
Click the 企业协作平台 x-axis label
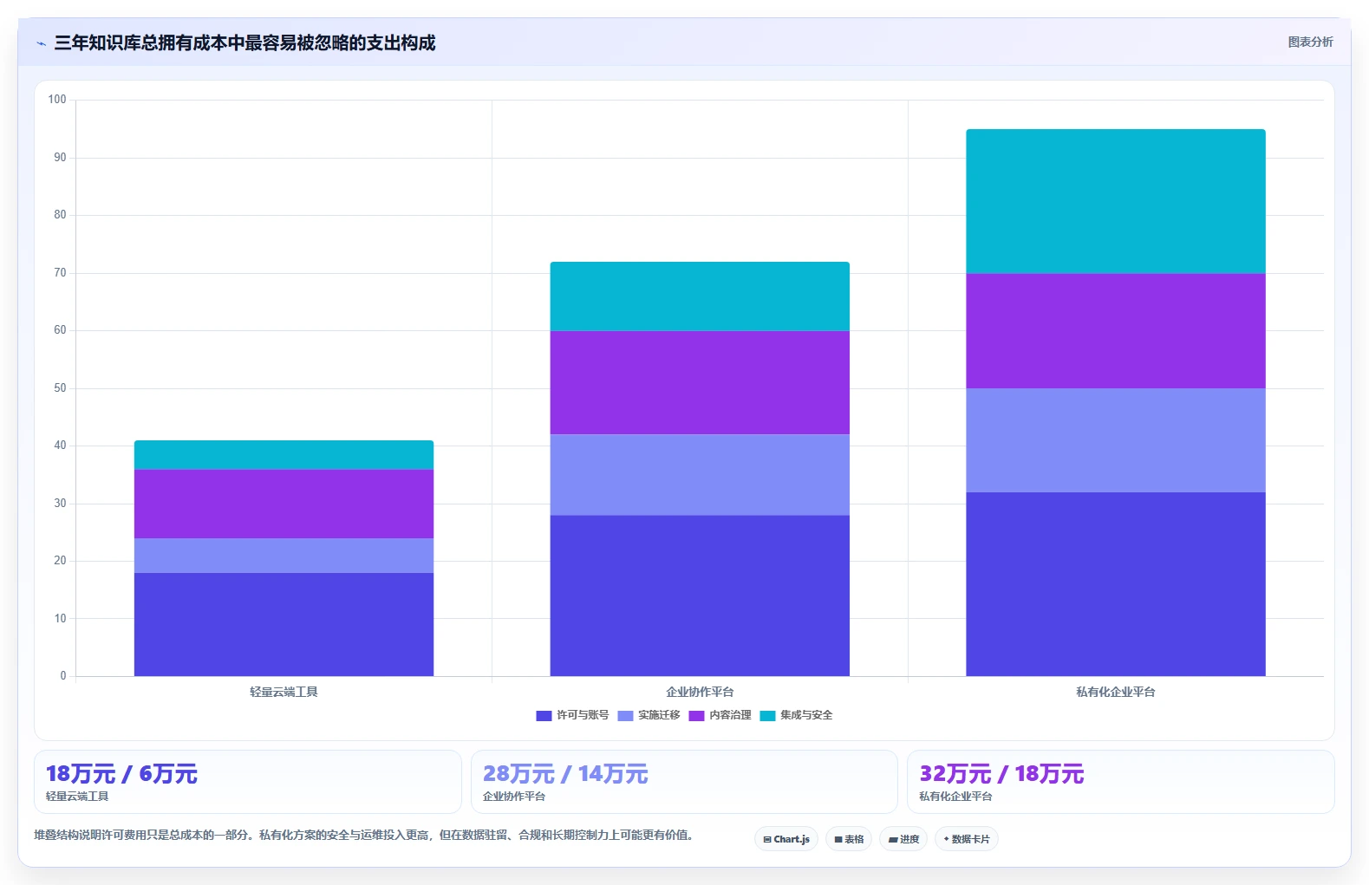point(700,692)
